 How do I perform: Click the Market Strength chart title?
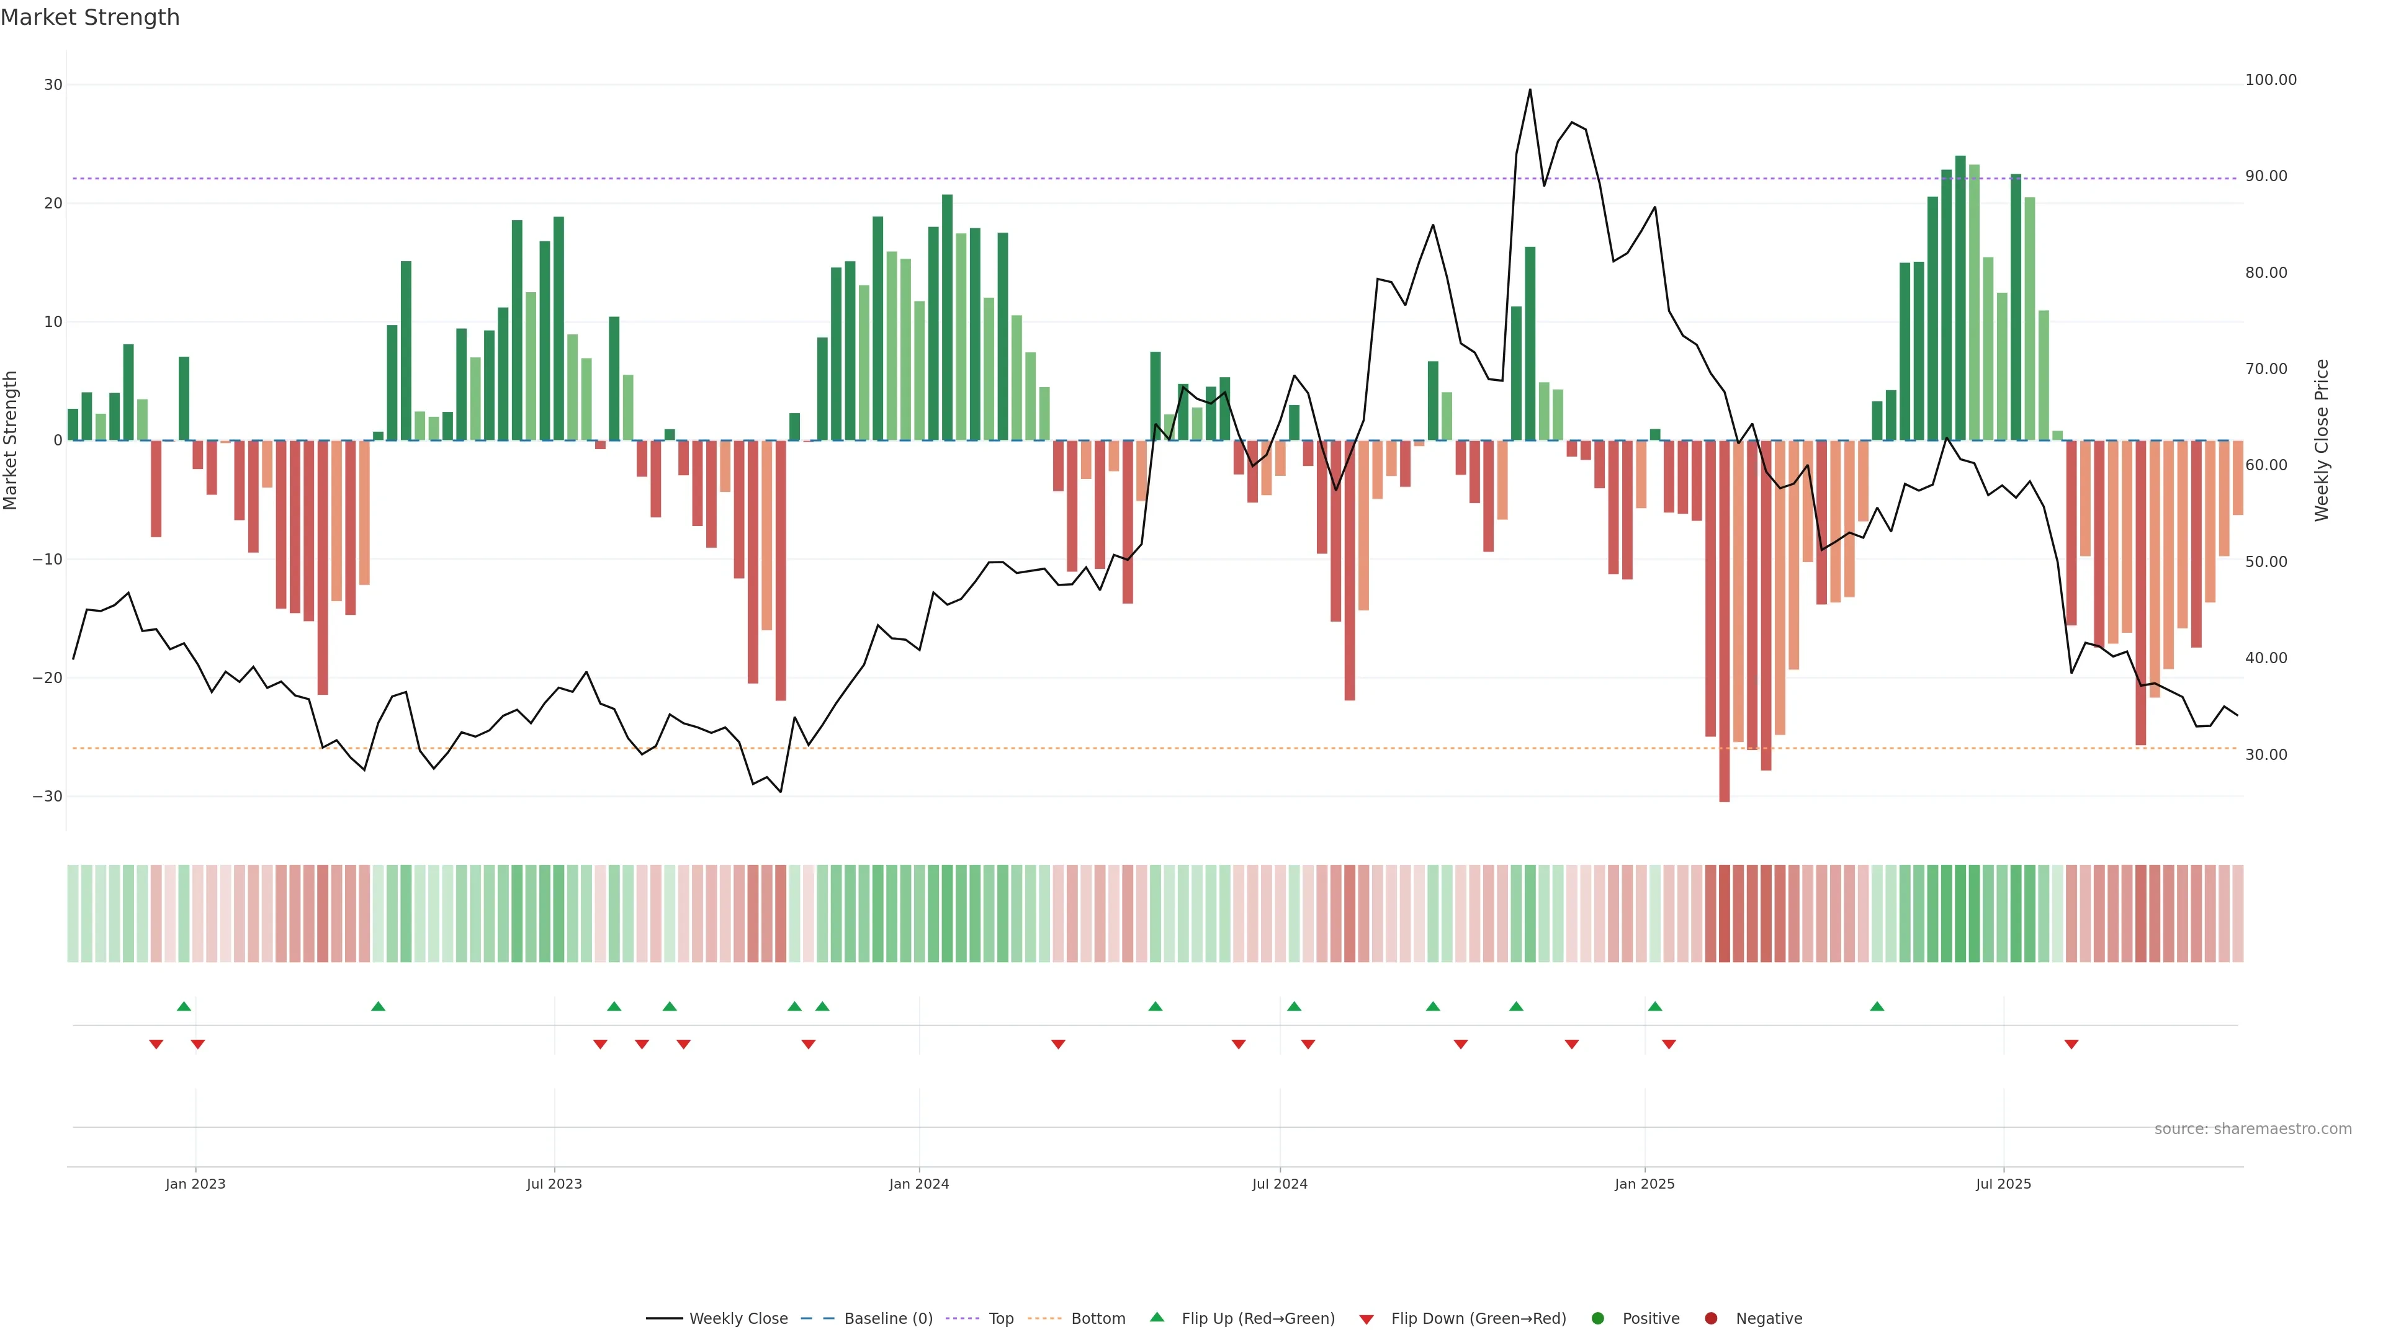(90, 17)
